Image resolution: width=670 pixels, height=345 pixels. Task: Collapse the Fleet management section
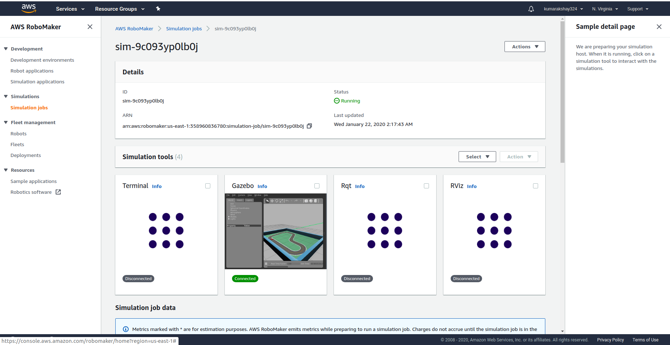(x=6, y=122)
